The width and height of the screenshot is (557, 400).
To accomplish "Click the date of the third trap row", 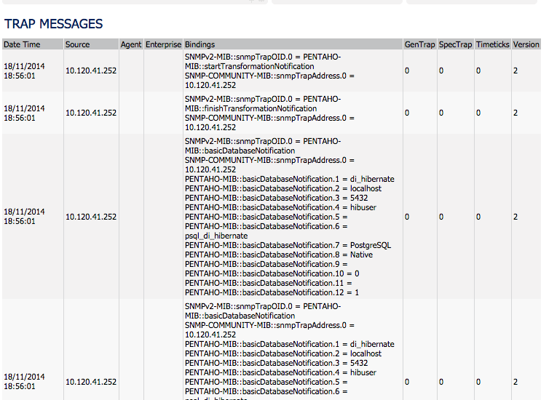I will pyautogui.click(x=24, y=217).
